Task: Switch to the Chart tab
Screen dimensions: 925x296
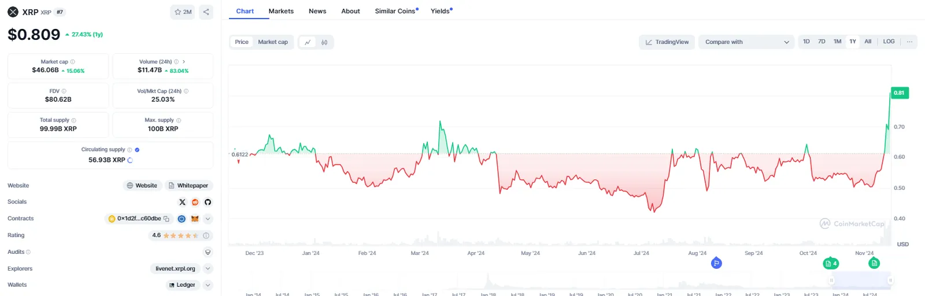Action: tap(245, 11)
